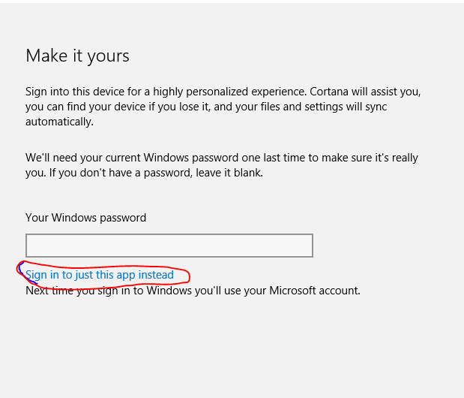Viewport: 464px width, 398px height.
Task: Click the words 'make sure it's really'
Action: 370,158
